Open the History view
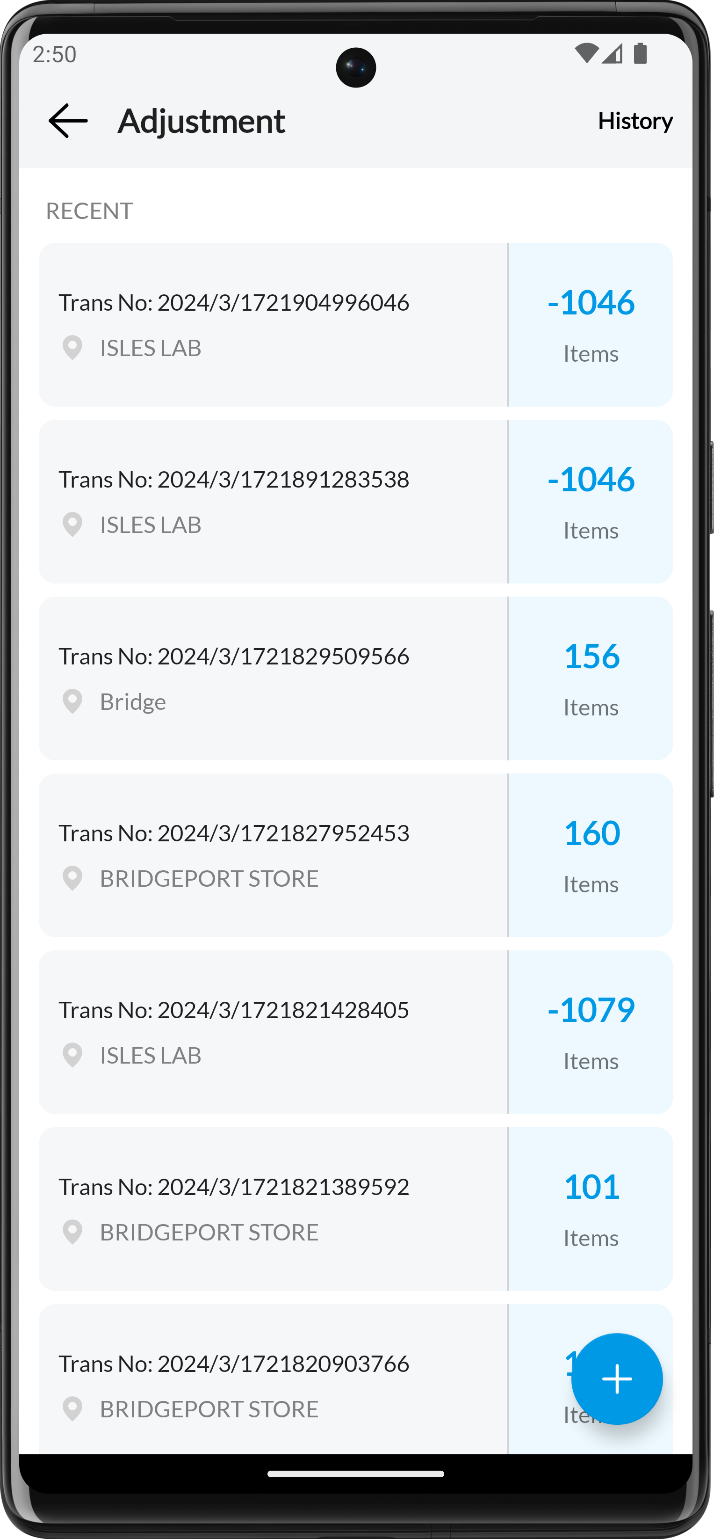The width and height of the screenshot is (714, 1539). [x=635, y=121]
